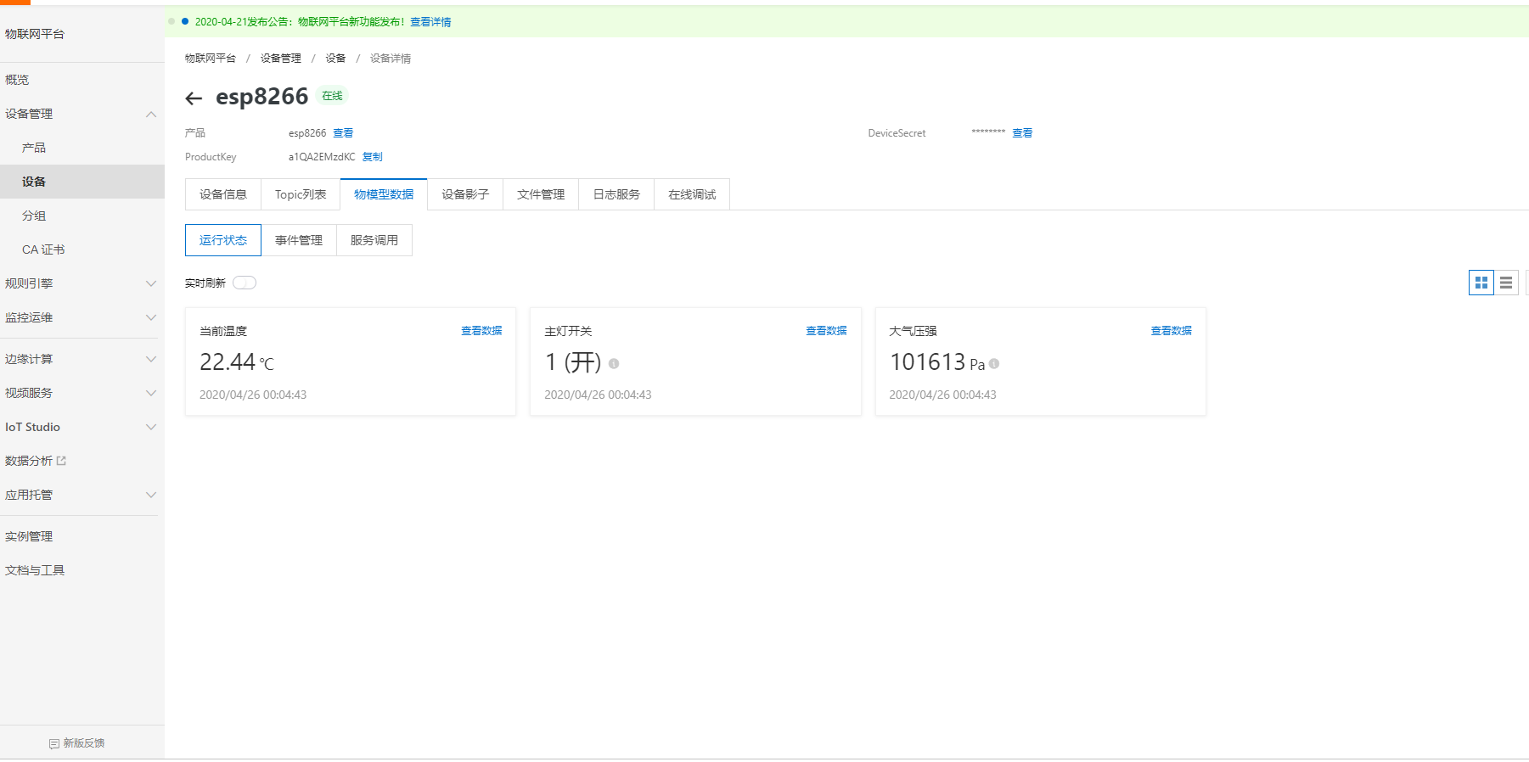Image resolution: width=1529 pixels, height=762 pixels.
Task: Open the 设备信息 tab
Action: tap(223, 194)
